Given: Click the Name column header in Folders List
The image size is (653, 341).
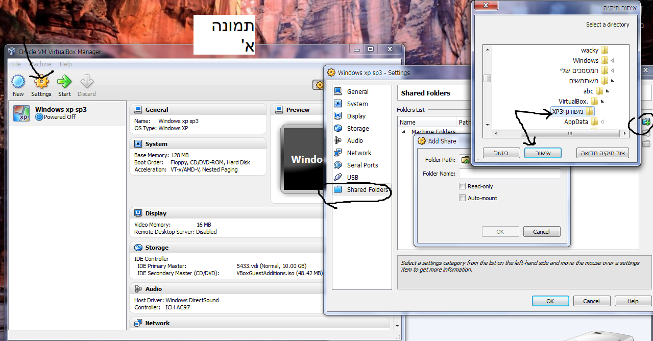Looking at the screenshot, I should tap(427, 123).
